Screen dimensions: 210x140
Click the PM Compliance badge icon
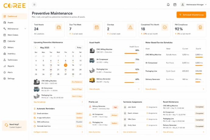(x=200, y=27)
